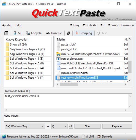Image resolution: width=136 pixels, height=140 pixels.
Task: Click the overlapping windows toolbar icon
Action: click(68, 33)
